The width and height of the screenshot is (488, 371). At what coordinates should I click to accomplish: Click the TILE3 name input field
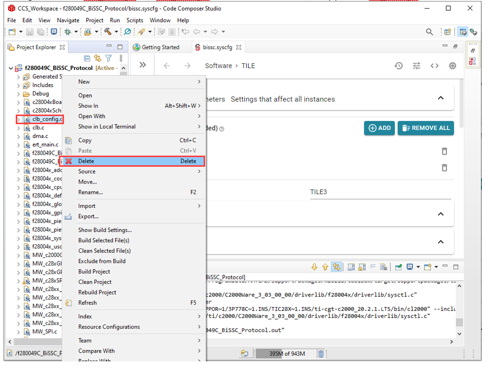tap(380, 192)
